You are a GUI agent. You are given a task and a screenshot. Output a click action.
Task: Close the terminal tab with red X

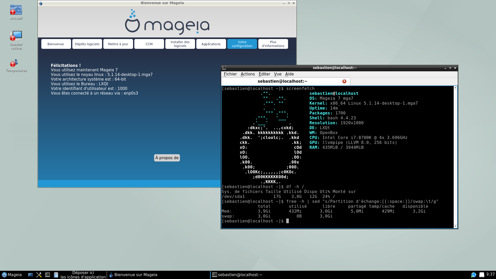(344, 81)
